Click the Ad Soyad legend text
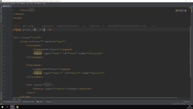The width and height of the screenshot is (193, 109). pos(52,49)
